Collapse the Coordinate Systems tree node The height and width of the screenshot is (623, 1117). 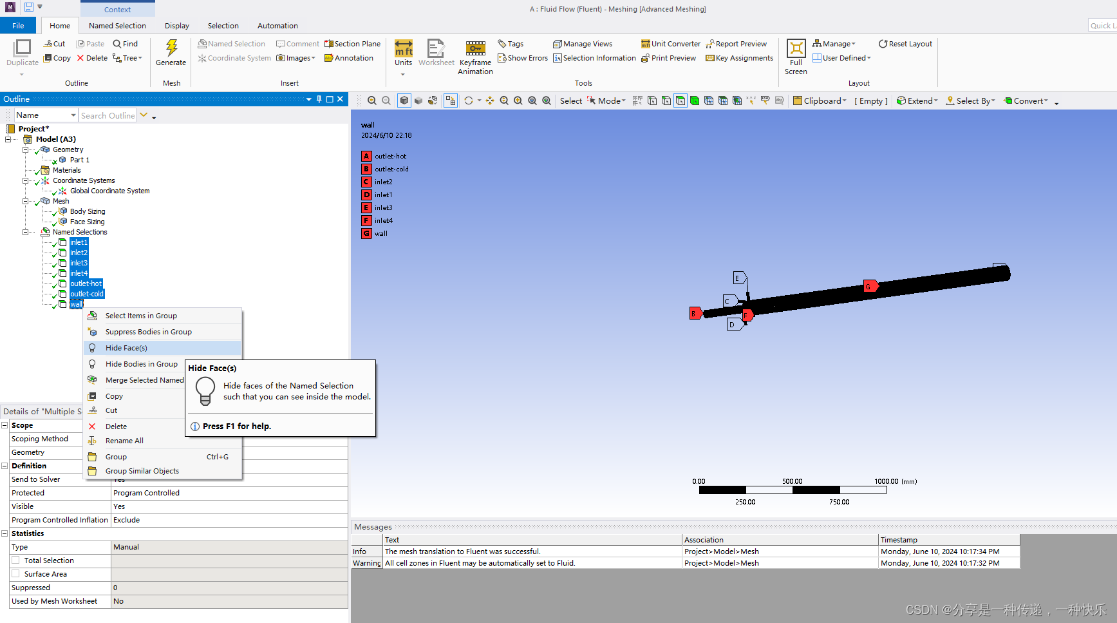point(25,180)
